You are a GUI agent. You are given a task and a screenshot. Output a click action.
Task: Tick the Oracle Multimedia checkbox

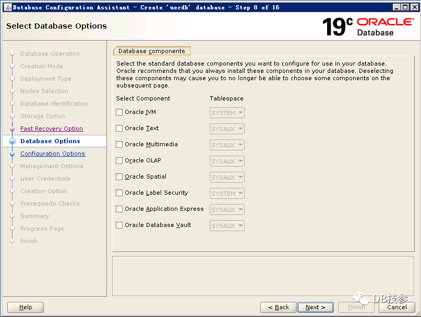[x=119, y=145]
